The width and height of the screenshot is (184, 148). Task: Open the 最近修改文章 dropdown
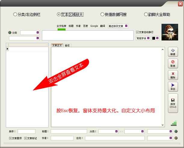(118, 26)
